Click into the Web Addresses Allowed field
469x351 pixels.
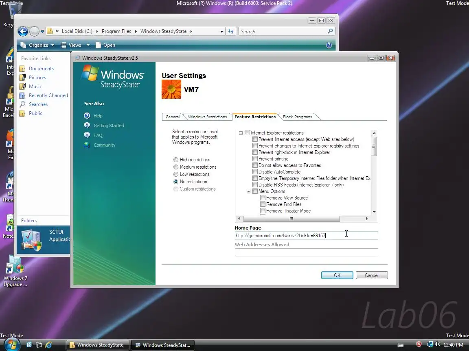click(306, 252)
